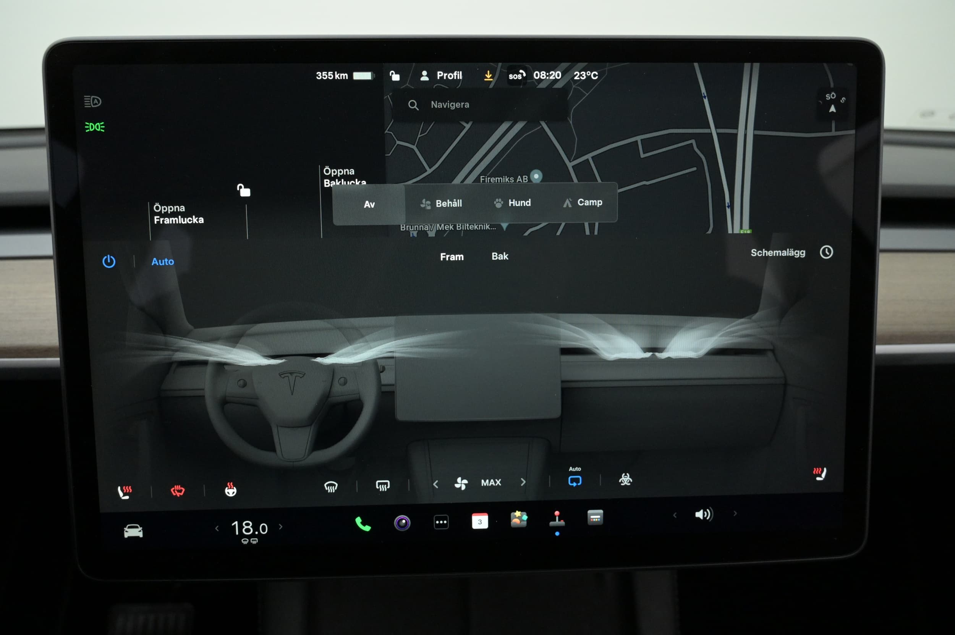Select the Behåll climate mode

pos(441,203)
